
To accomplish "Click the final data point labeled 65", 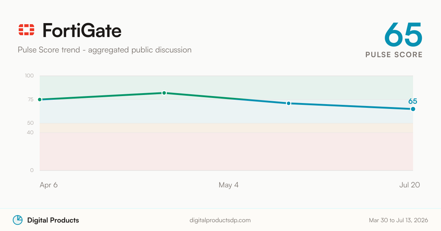I will coord(413,109).
